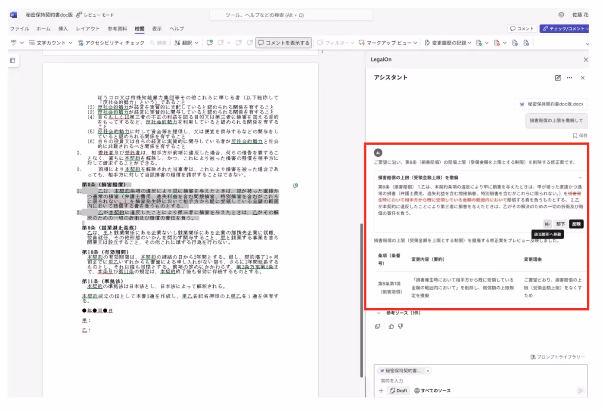Image resolution: width=603 pixels, height=412 pixels.
Task: Open the Word app icon in title bar
Action: (x=13, y=15)
